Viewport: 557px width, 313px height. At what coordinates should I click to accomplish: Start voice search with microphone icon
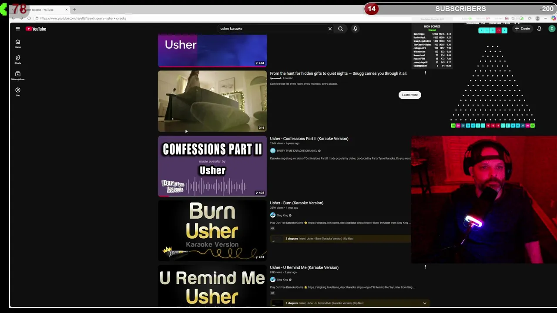click(355, 29)
